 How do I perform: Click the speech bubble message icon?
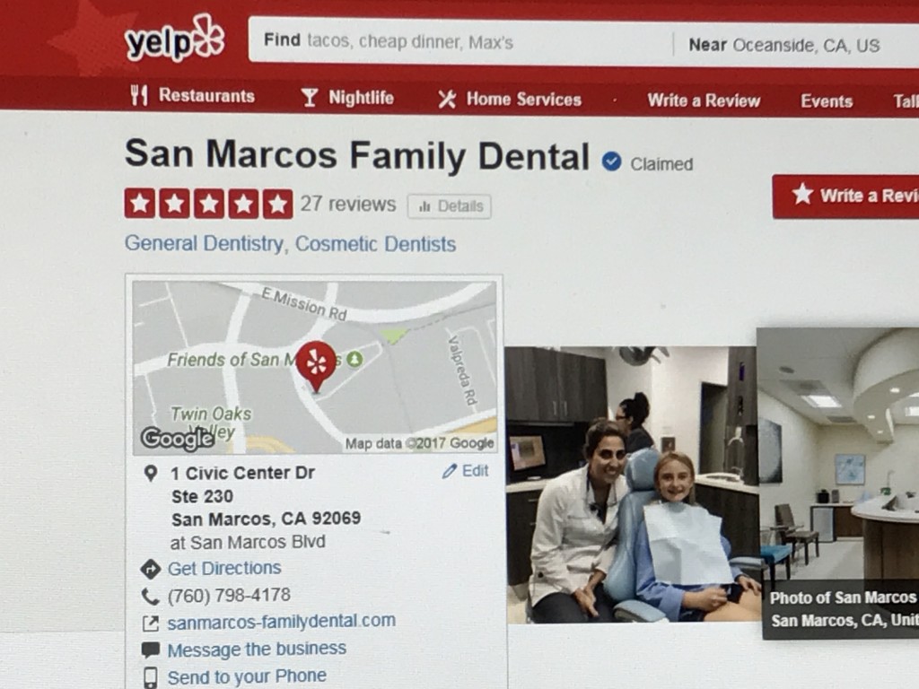pyautogui.click(x=151, y=650)
